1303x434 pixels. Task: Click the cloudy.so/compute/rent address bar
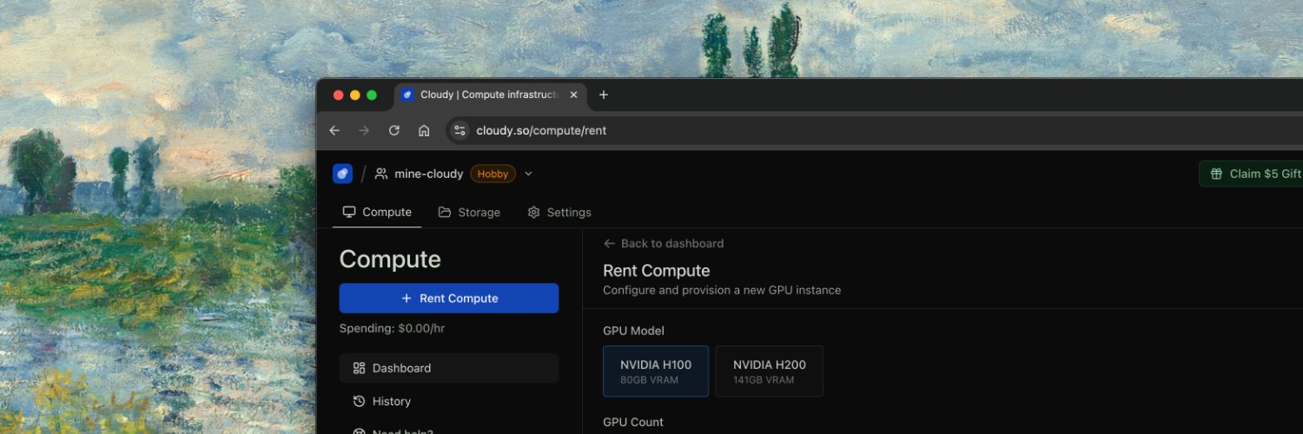(x=873, y=130)
